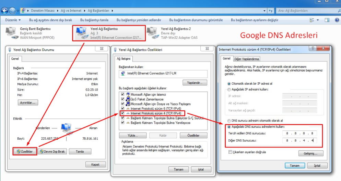Screen dimensions: 341x181
Task: Select DNS sunucu adresini otomatik olarak al
Action: [x=229, y=121]
